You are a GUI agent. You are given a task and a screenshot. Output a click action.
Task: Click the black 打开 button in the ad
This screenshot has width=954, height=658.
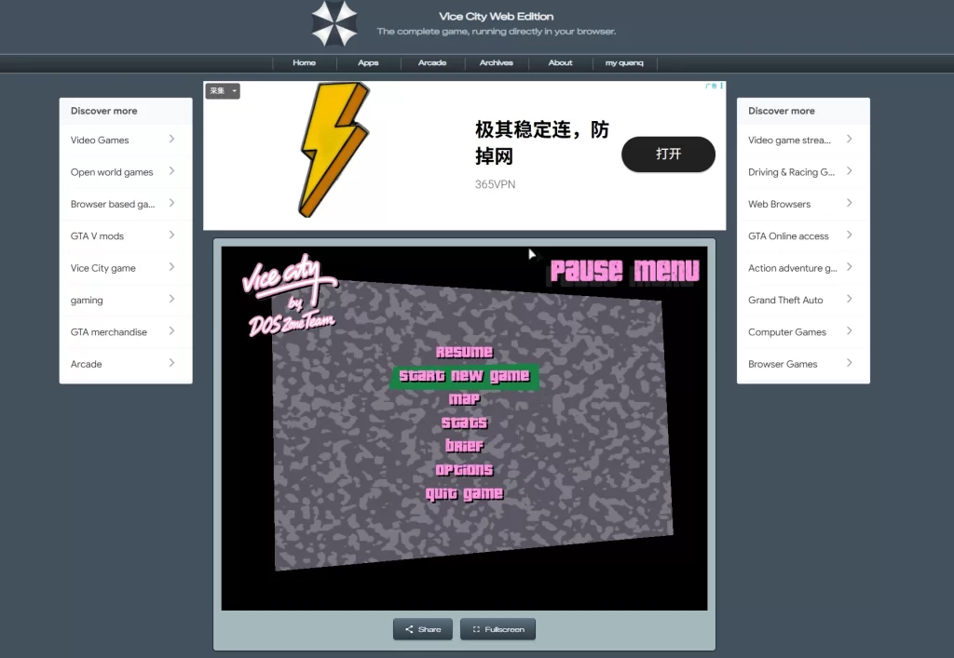point(668,154)
